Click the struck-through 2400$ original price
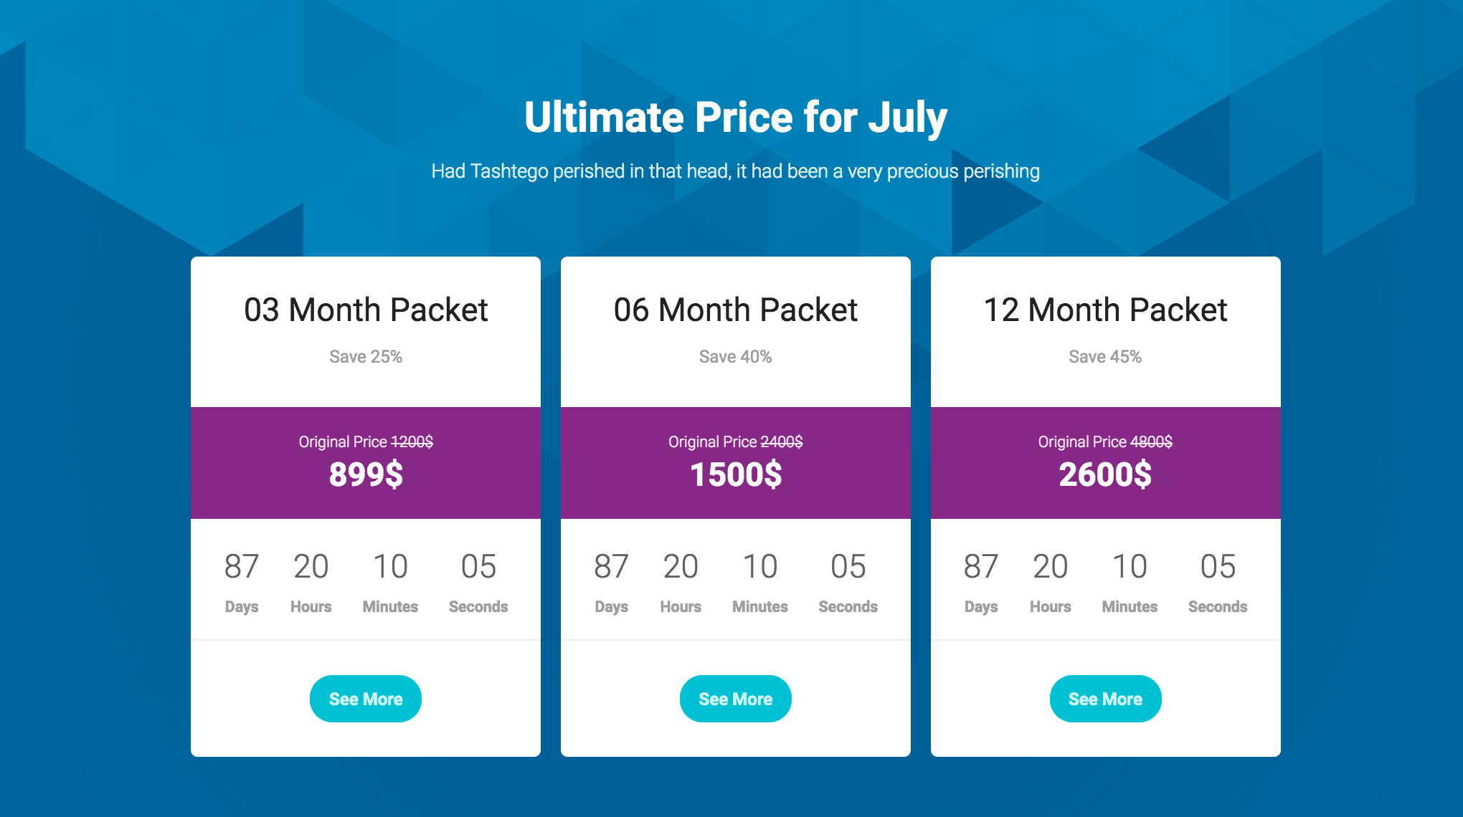The width and height of the screenshot is (1463, 817). coord(782,441)
